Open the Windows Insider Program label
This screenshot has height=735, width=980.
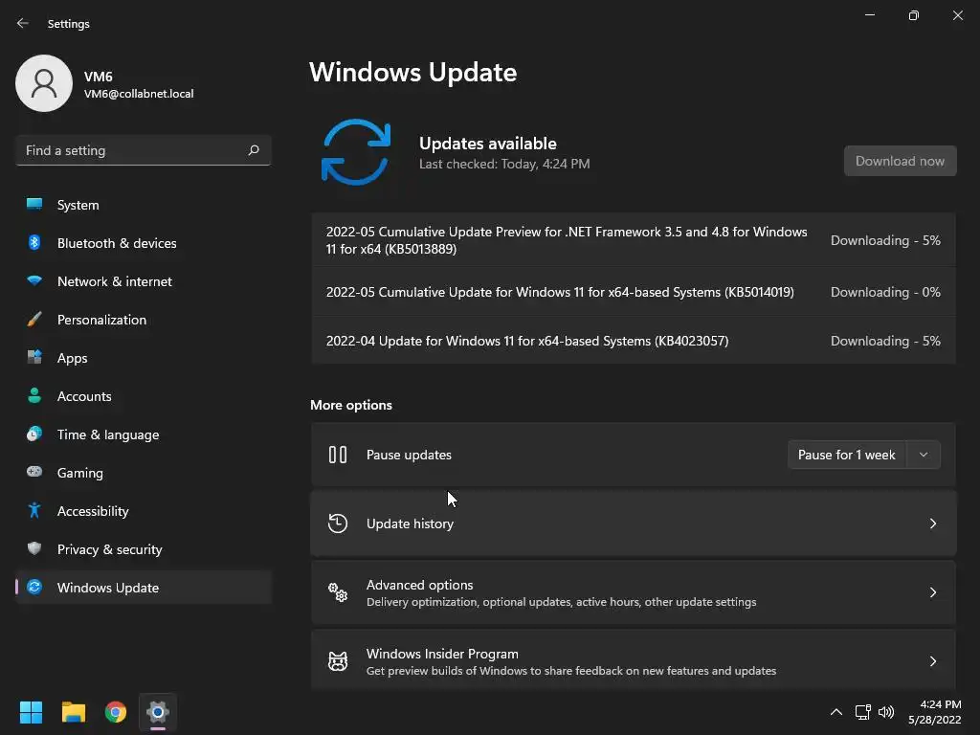point(442,654)
